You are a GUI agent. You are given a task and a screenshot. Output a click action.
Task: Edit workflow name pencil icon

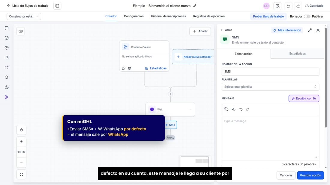(194, 6)
